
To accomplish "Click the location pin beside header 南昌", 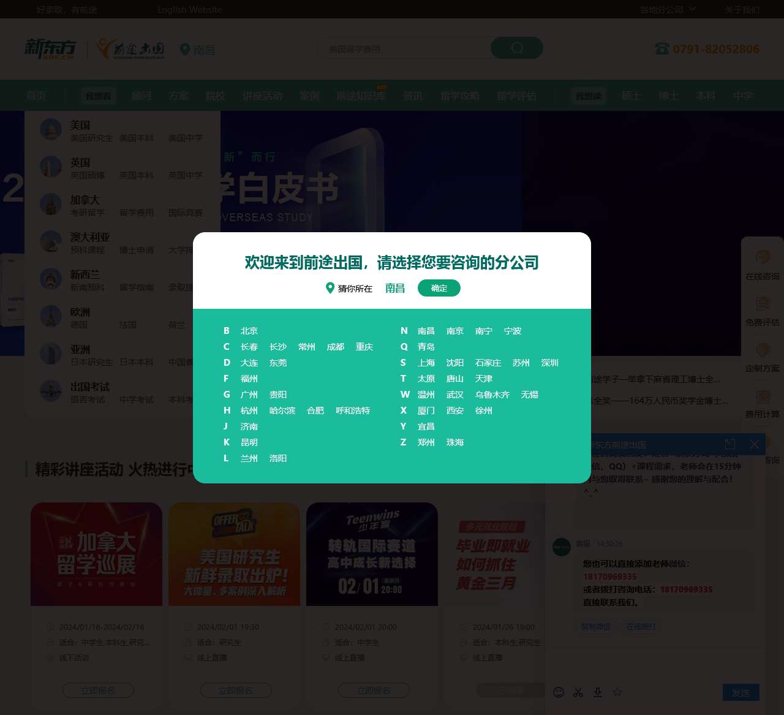I will 185,49.
